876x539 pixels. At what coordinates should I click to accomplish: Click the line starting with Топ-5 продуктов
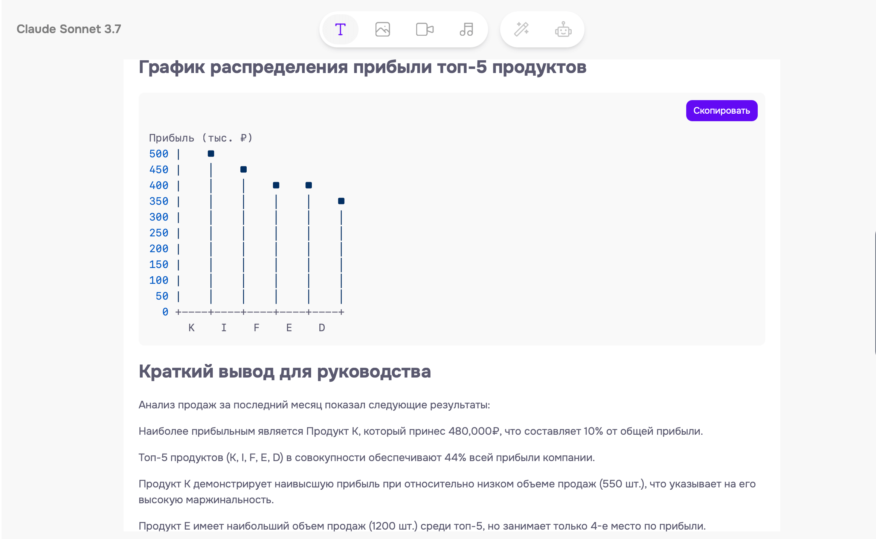tap(366, 458)
